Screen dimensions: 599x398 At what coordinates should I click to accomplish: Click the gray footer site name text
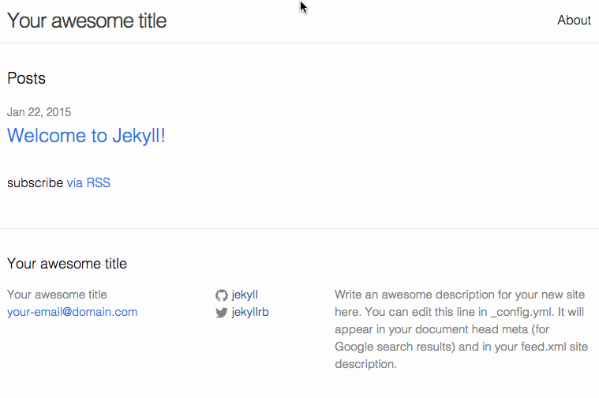tap(57, 295)
